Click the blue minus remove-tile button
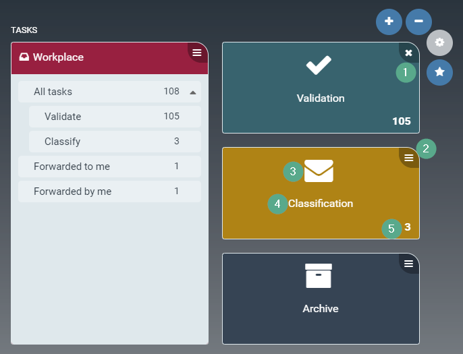Viewport: 463px width, 354px height. 418,22
